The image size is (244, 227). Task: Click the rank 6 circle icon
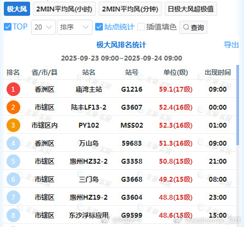pyautogui.click(x=13, y=179)
